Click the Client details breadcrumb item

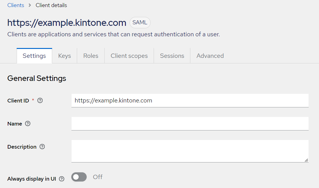tap(51, 5)
